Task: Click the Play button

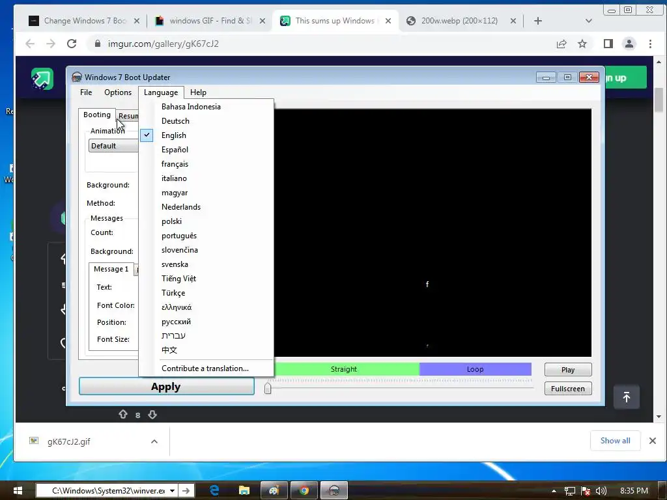Action: (x=568, y=370)
